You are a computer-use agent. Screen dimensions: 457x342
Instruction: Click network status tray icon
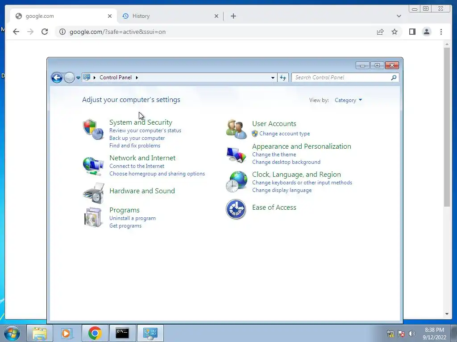[x=391, y=334]
